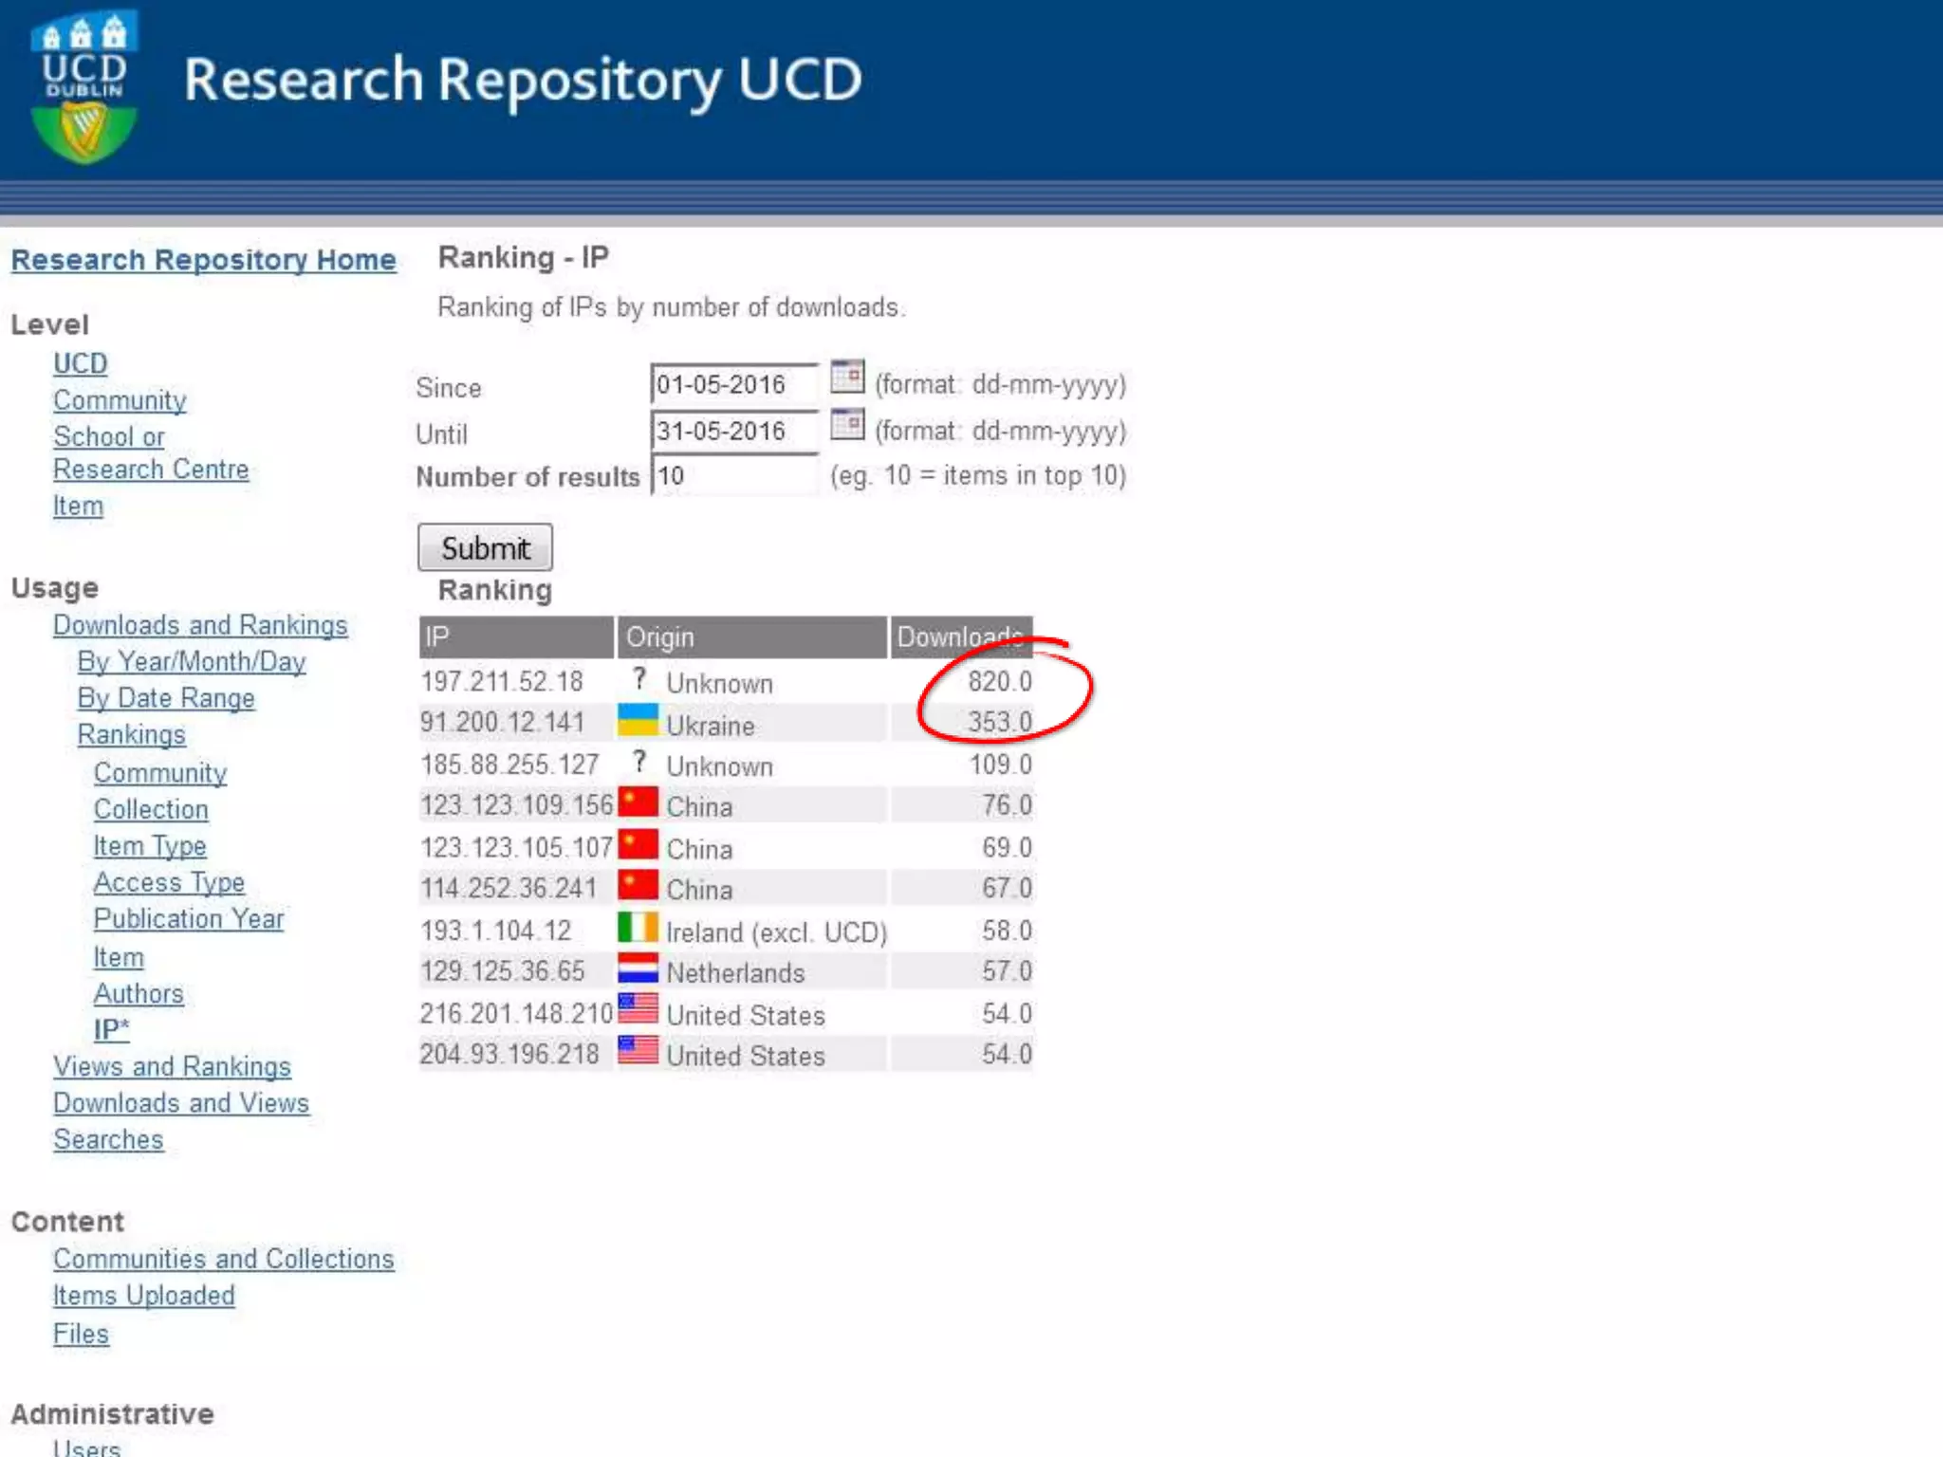Go to By Year/Month/Day usage
Viewport: 1943px width, 1457px height.
point(192,662)
